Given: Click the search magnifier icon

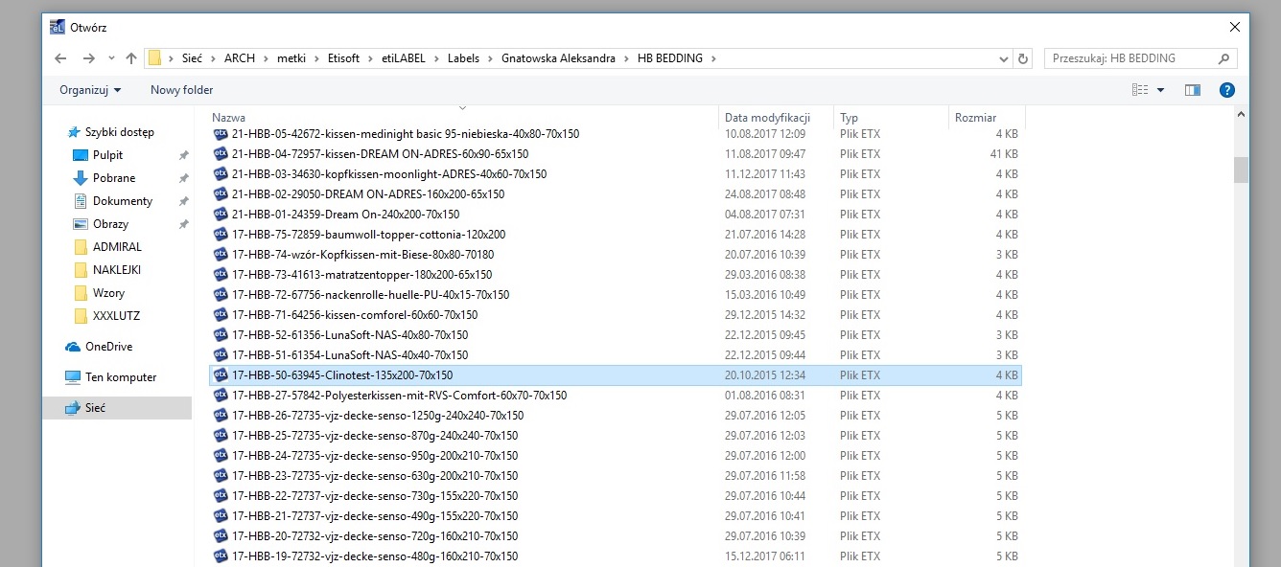Looking at the screenshot, I should [1223, 58].
